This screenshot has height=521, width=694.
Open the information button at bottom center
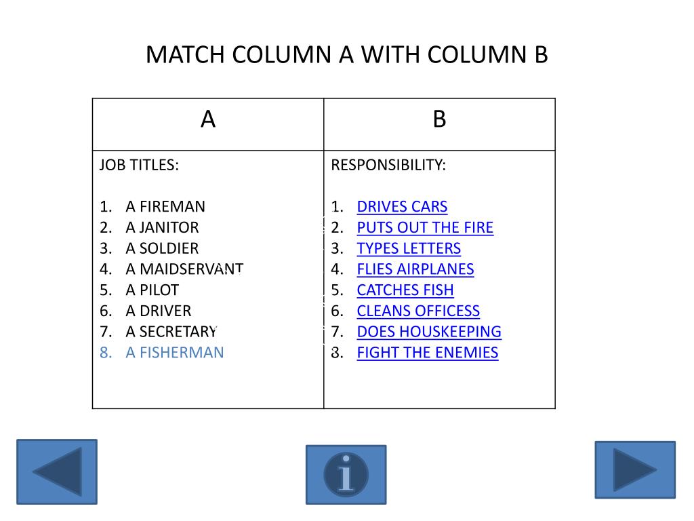[x=346, y=474]
